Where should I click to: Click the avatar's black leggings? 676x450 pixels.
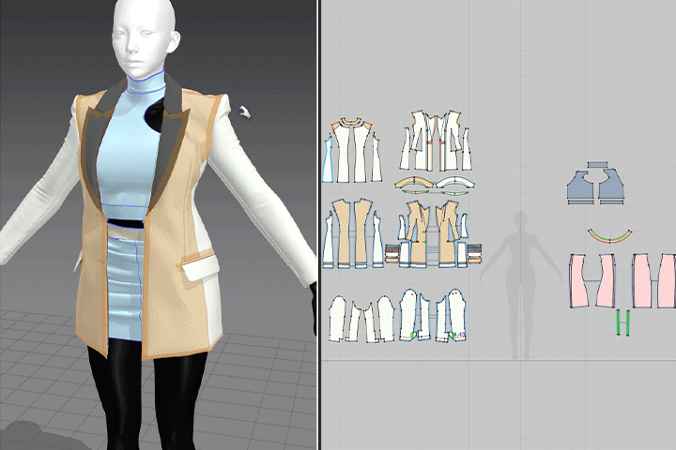(146, 397)
